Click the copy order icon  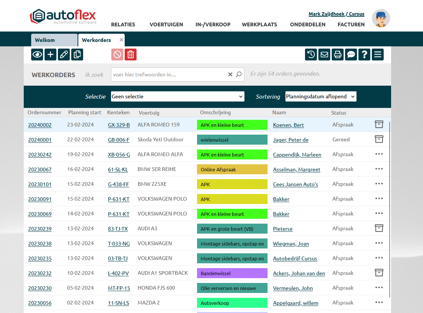(77, 55)
